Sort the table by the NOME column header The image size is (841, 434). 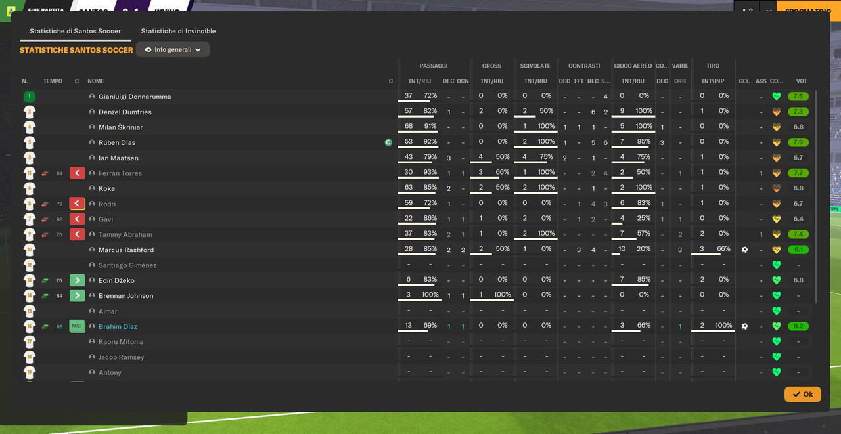click(x=96, y=81)
